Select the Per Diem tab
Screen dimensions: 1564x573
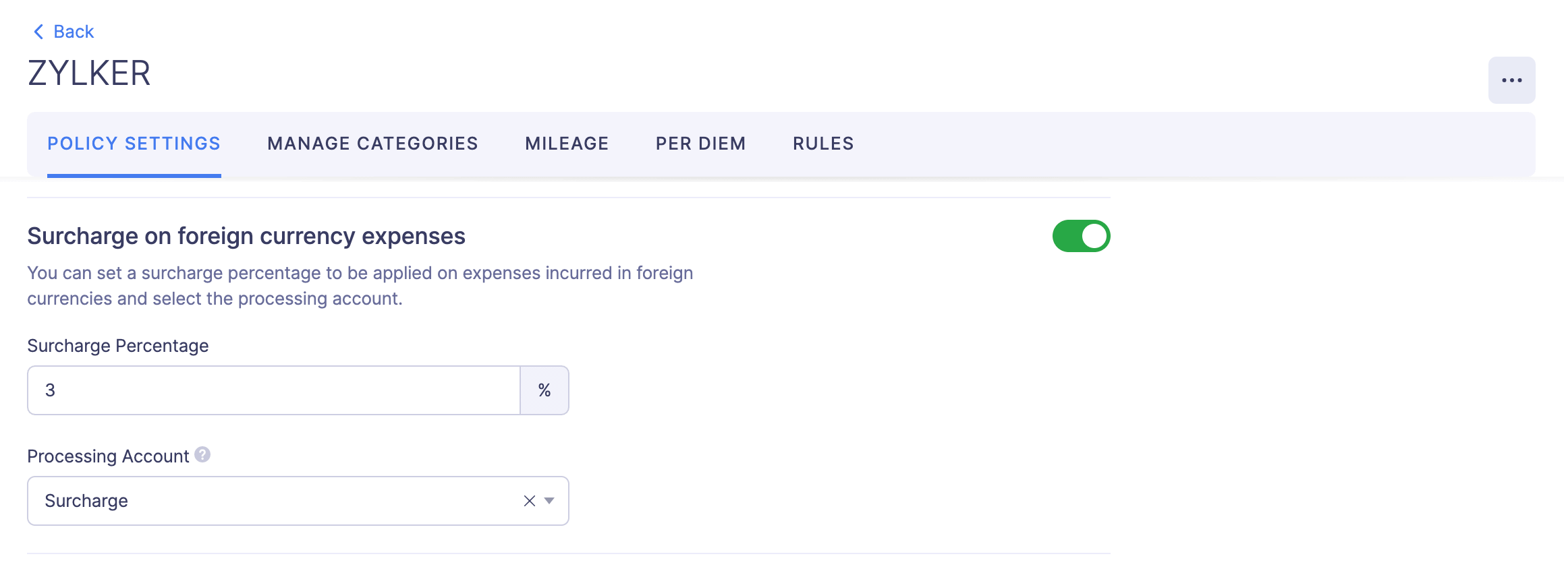pyautogui.click(x=700, y=143)
